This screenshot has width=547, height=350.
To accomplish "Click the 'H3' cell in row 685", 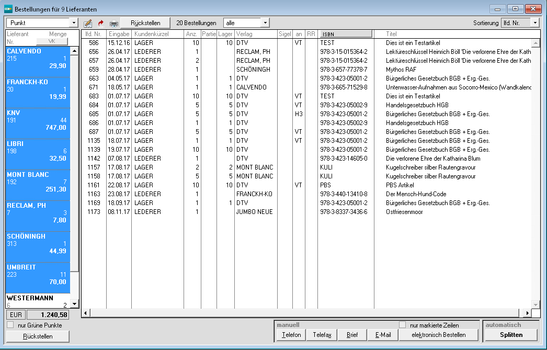I will 299,114.
